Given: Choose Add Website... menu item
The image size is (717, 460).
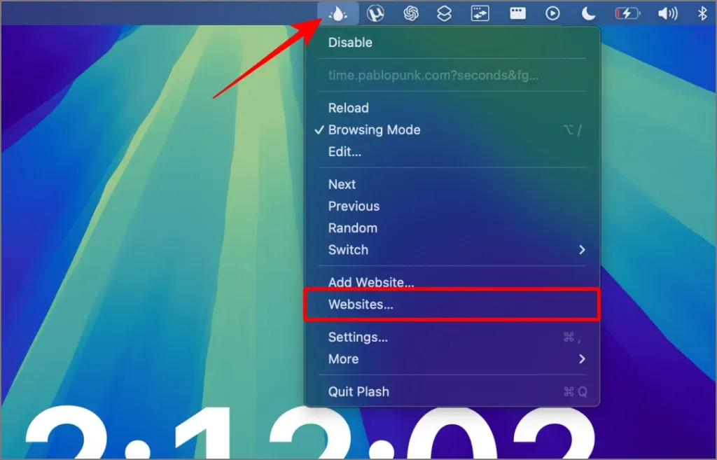Looking at the screenshot, I should (x=452, y=281).
